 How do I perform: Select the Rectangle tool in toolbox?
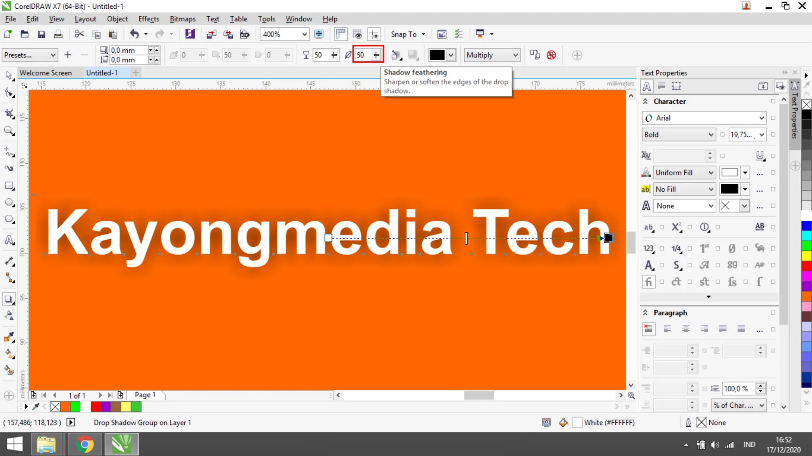tap(9, 186)
